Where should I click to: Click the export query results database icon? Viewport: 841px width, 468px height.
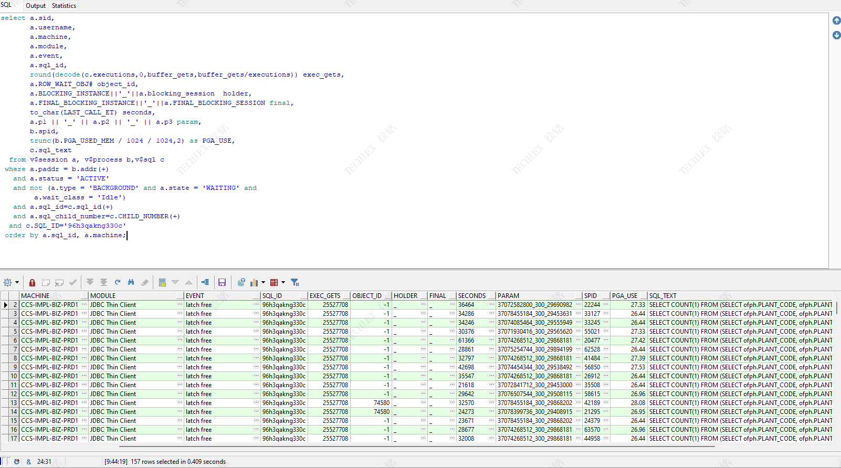tap(241, 282)
